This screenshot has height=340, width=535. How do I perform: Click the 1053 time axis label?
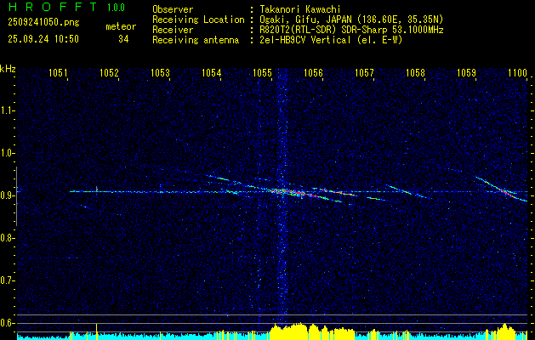point(161,72)
